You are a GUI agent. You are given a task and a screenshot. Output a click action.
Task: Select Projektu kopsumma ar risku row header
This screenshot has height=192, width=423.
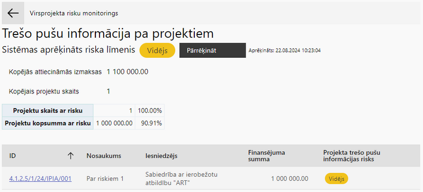pyautogui.click(x=48, y=123)
